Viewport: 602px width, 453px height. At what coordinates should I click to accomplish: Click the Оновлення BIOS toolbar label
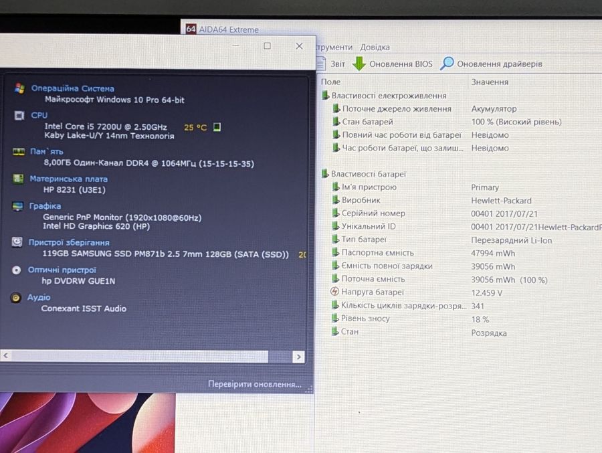tap(401, 64)
